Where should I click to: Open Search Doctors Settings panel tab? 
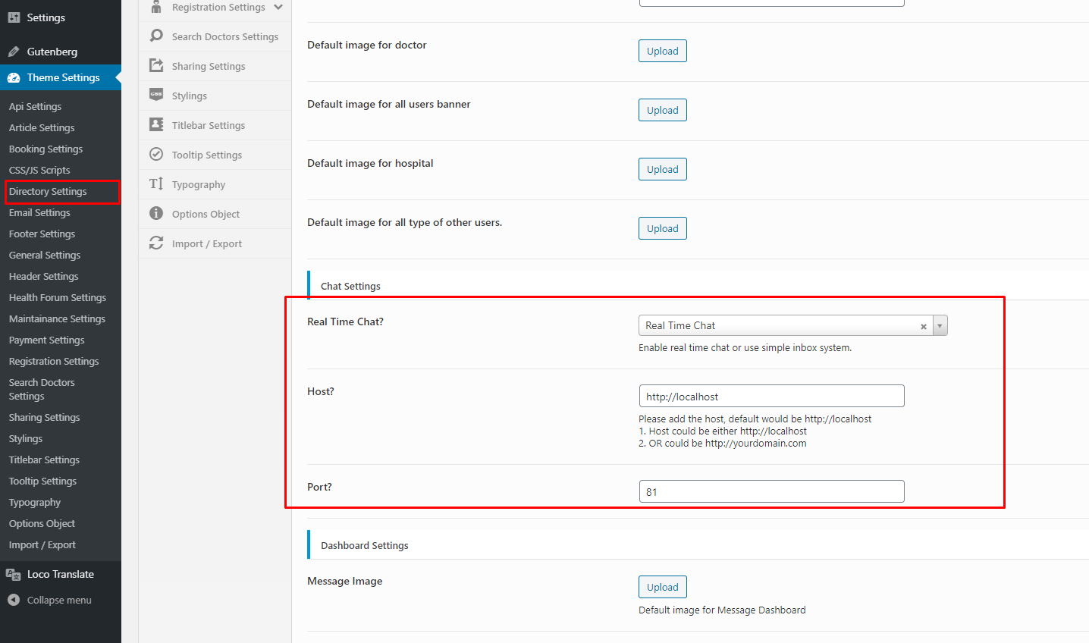[x=215, y=36]
